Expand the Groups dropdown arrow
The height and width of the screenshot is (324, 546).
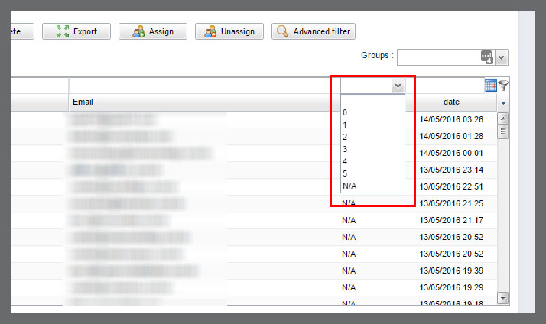click(502, 57)
